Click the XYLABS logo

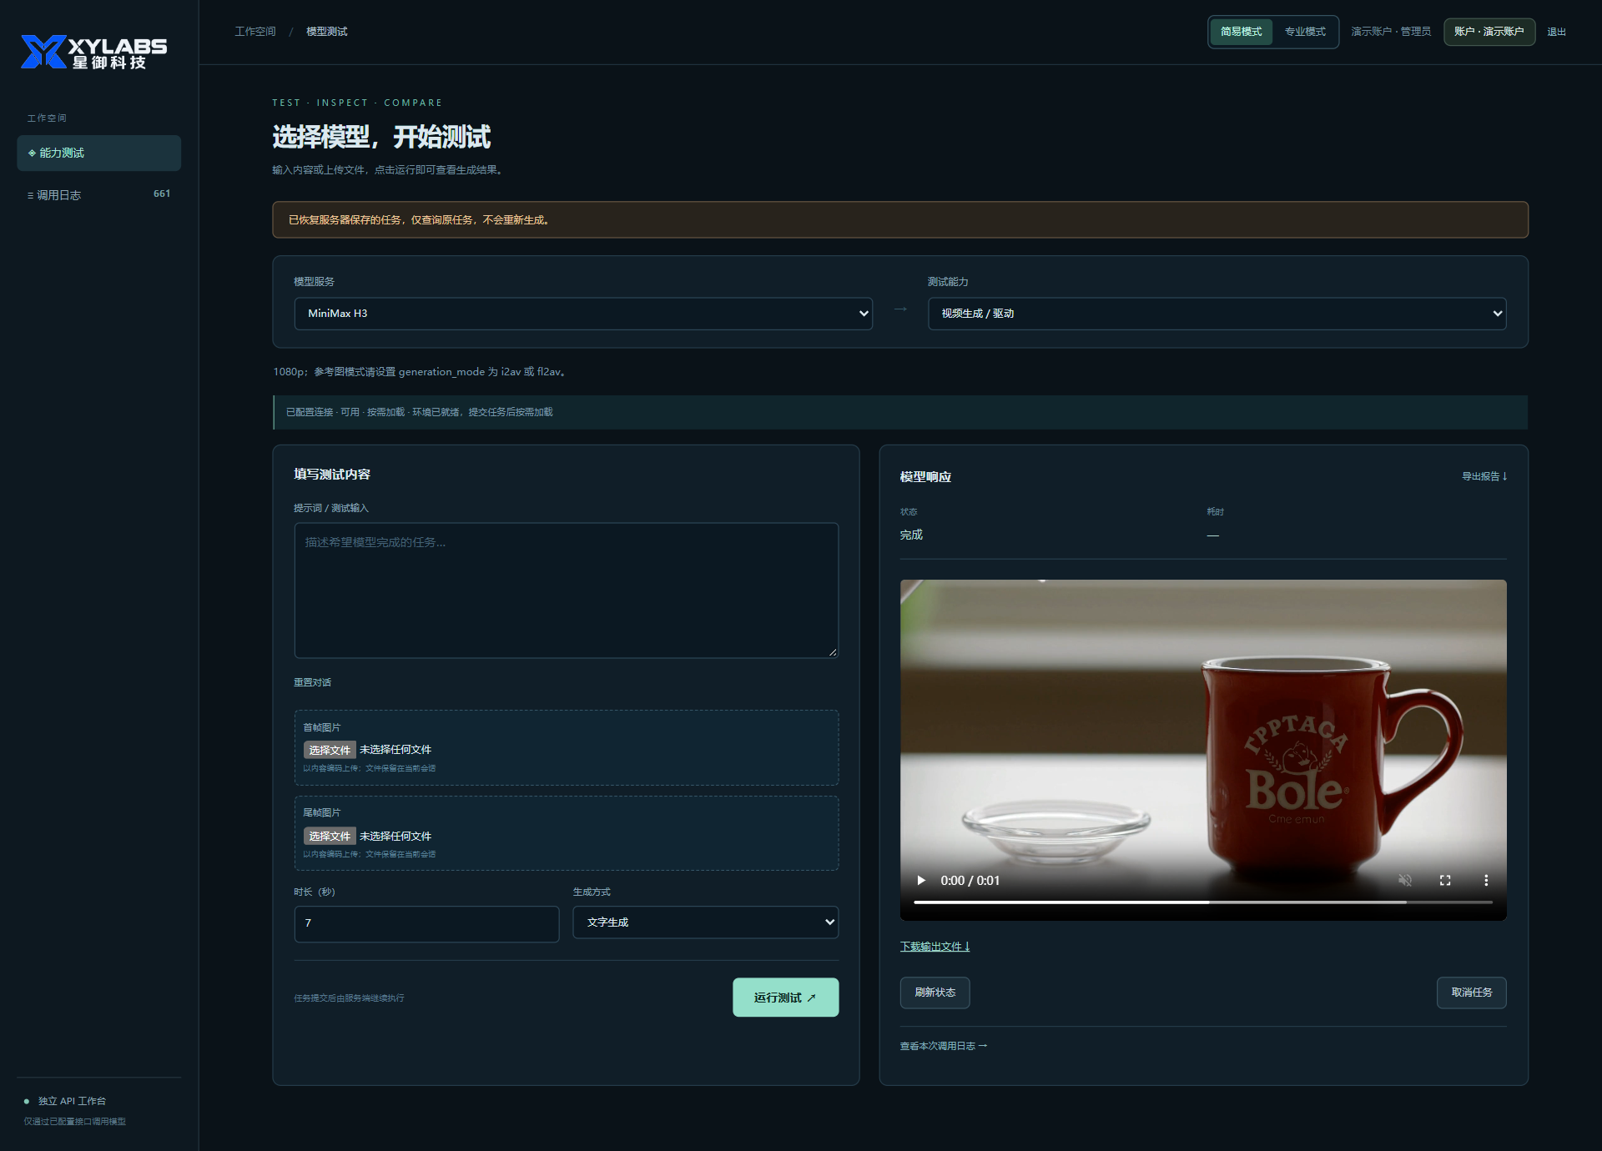point(93,52)
